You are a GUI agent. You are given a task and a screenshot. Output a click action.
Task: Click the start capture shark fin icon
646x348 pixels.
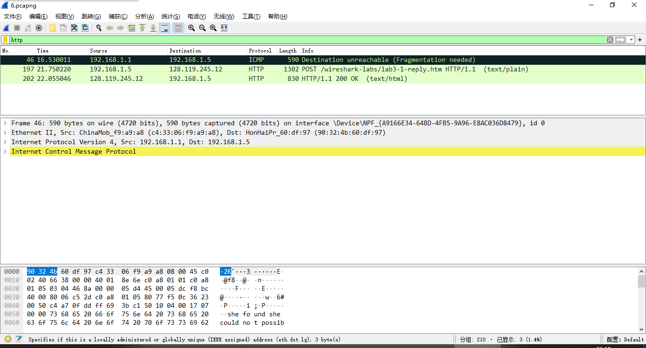[x=7, y=28]
